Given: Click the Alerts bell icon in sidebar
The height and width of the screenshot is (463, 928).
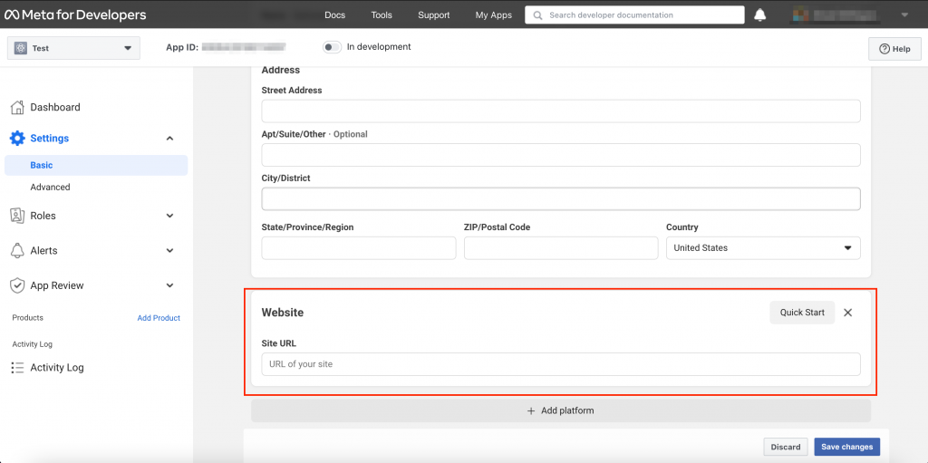Looking at the screenshot, I should pyautogui.click(x=17, y=251).
